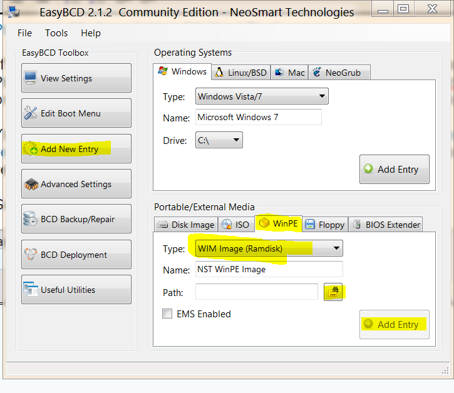
Task: Add Entry for NST WinPE Image
Action: point(395,324)
